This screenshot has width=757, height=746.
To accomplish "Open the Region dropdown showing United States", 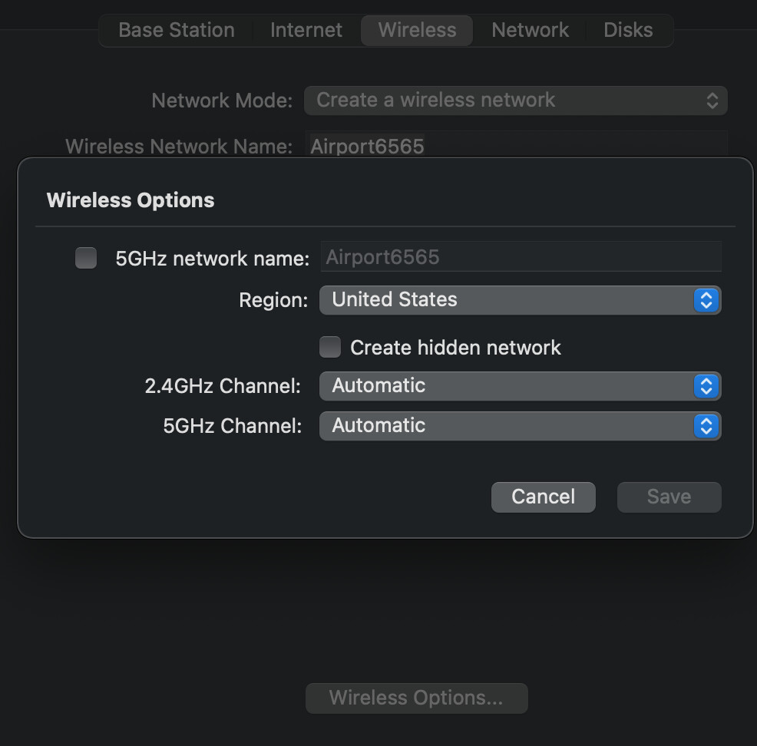I will pyautogui.click(x=520, y=300).
